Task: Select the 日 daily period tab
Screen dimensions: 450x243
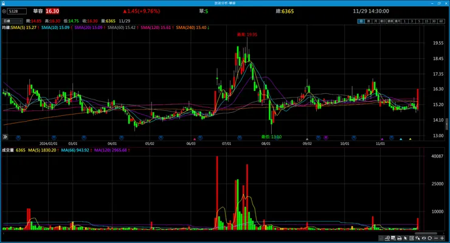Action: (361, 21)
